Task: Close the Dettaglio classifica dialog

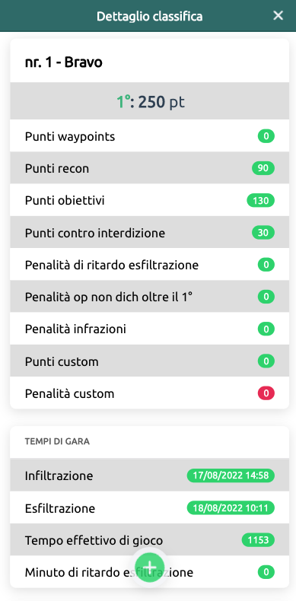Action: tap(278, 16)
